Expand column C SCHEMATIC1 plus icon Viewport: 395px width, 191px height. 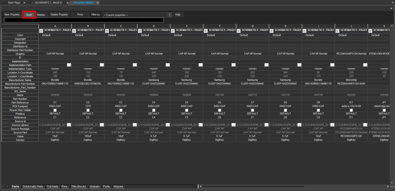point(107,31)
